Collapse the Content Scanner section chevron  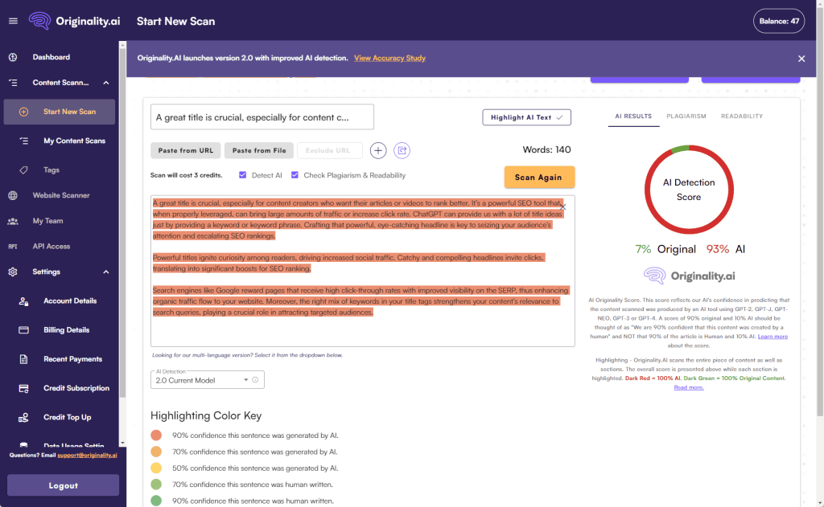coord(106,83)
